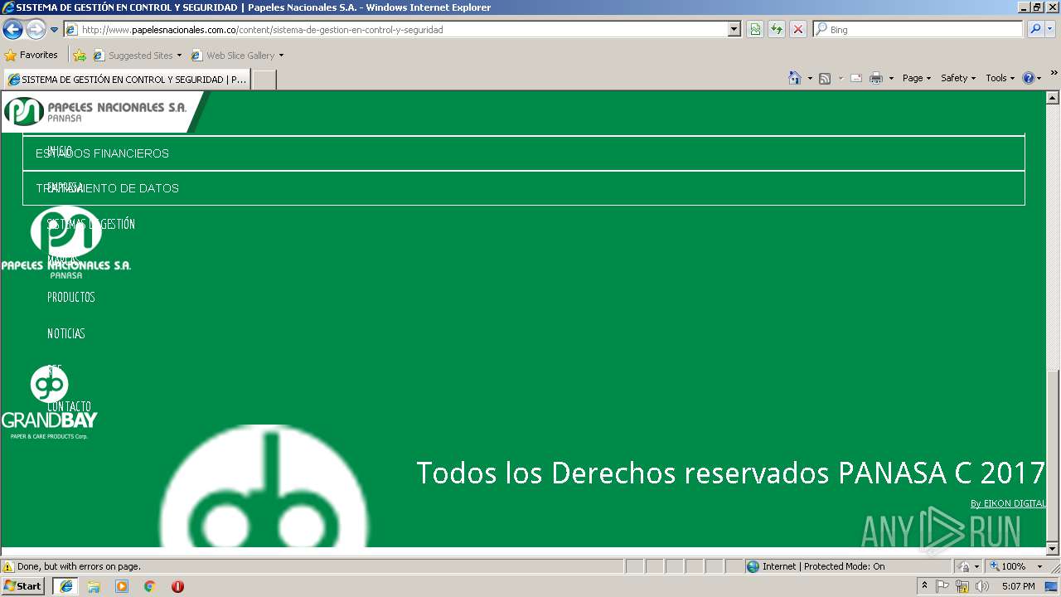
Task: Click the 5:07 PM clock
Action: pyautogui.click(x=1018, y=586)
